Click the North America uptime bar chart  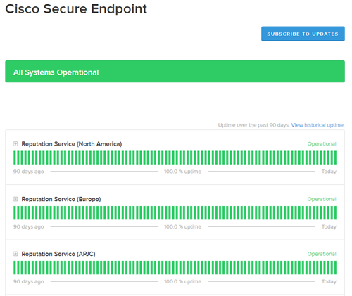(x=175, y=157)
